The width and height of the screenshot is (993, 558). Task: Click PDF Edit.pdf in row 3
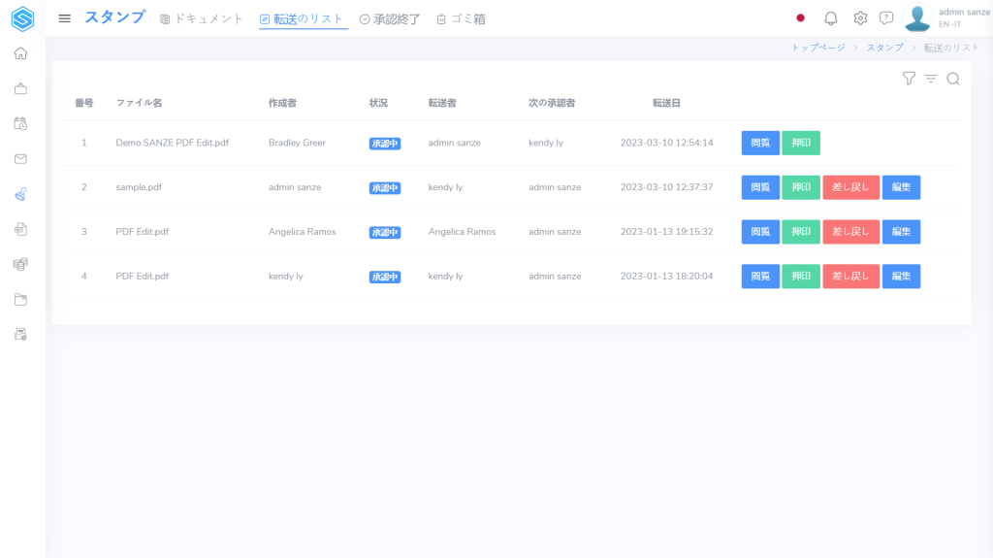[143, 231]
